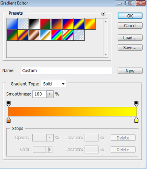Open the Presets flyout menu arrow
Image resolution: width=147 pixels, height=169 pixels.
point(103,14)
